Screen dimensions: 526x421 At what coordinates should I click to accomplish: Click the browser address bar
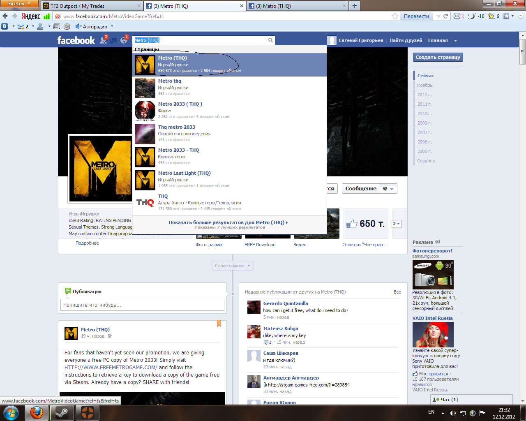point(222,16)
